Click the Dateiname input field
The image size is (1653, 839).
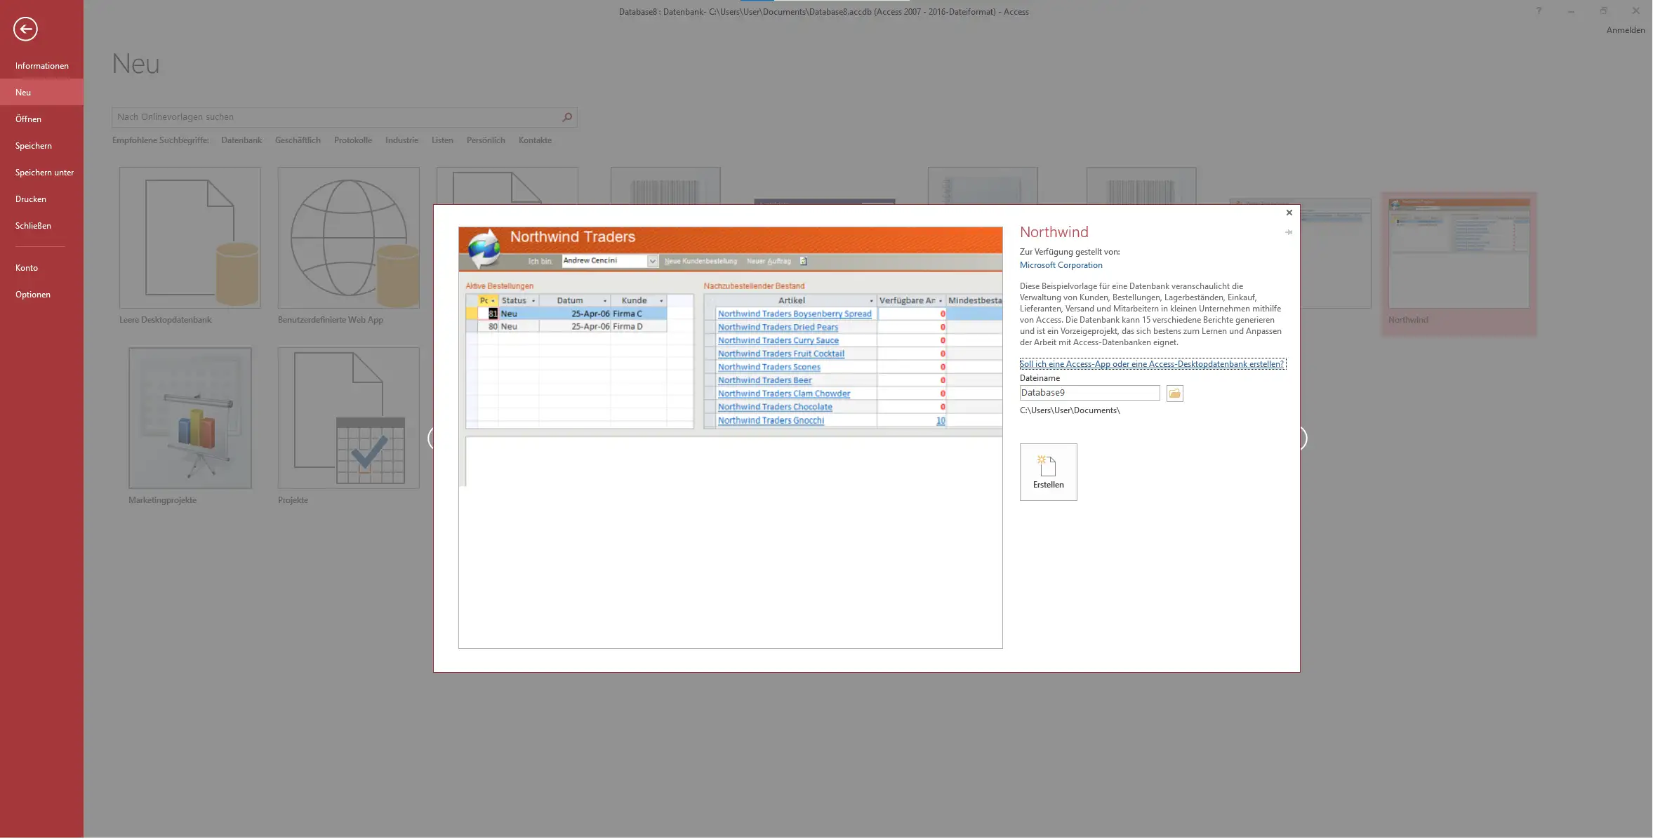[x=1089, y=393]
